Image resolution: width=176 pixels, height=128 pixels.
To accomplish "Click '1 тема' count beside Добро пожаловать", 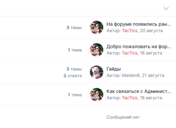I will point(75,50).
